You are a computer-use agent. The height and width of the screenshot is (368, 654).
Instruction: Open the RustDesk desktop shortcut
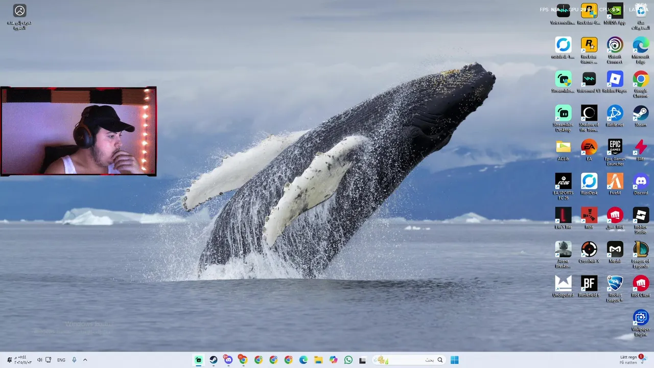[x=589, y=184]
